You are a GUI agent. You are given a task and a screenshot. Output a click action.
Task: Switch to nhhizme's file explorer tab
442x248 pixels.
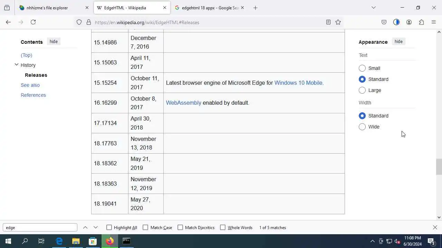[x=54, y=8]
